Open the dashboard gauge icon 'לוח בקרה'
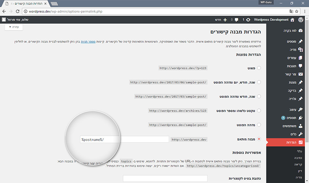 pyautogui.click(x=301, y=31)
